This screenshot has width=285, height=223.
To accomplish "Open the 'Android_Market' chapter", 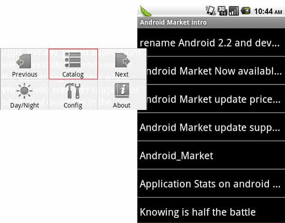I will pyautogui.click(x=211, y=156).
